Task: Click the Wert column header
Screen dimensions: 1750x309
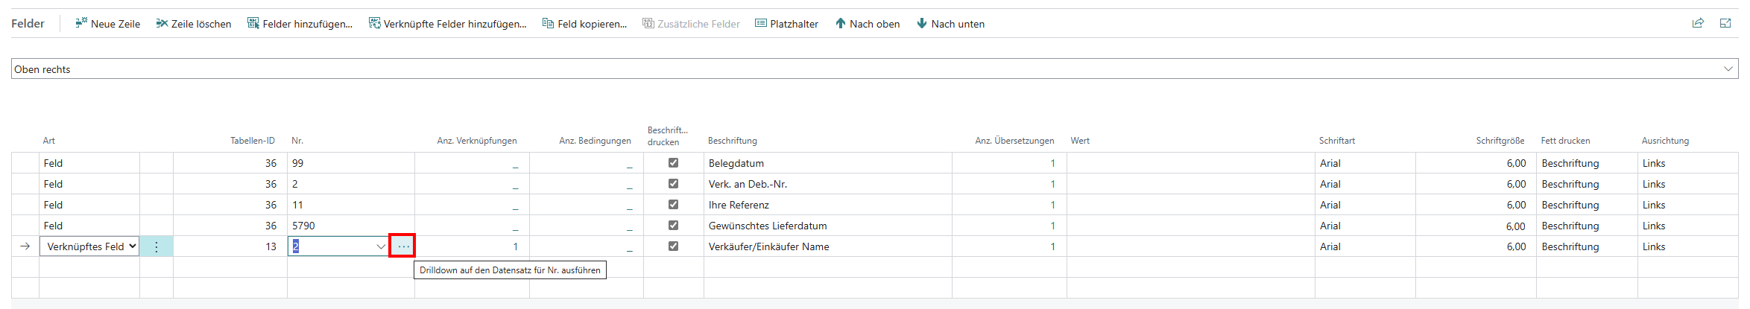Action: coord(1080,141)
